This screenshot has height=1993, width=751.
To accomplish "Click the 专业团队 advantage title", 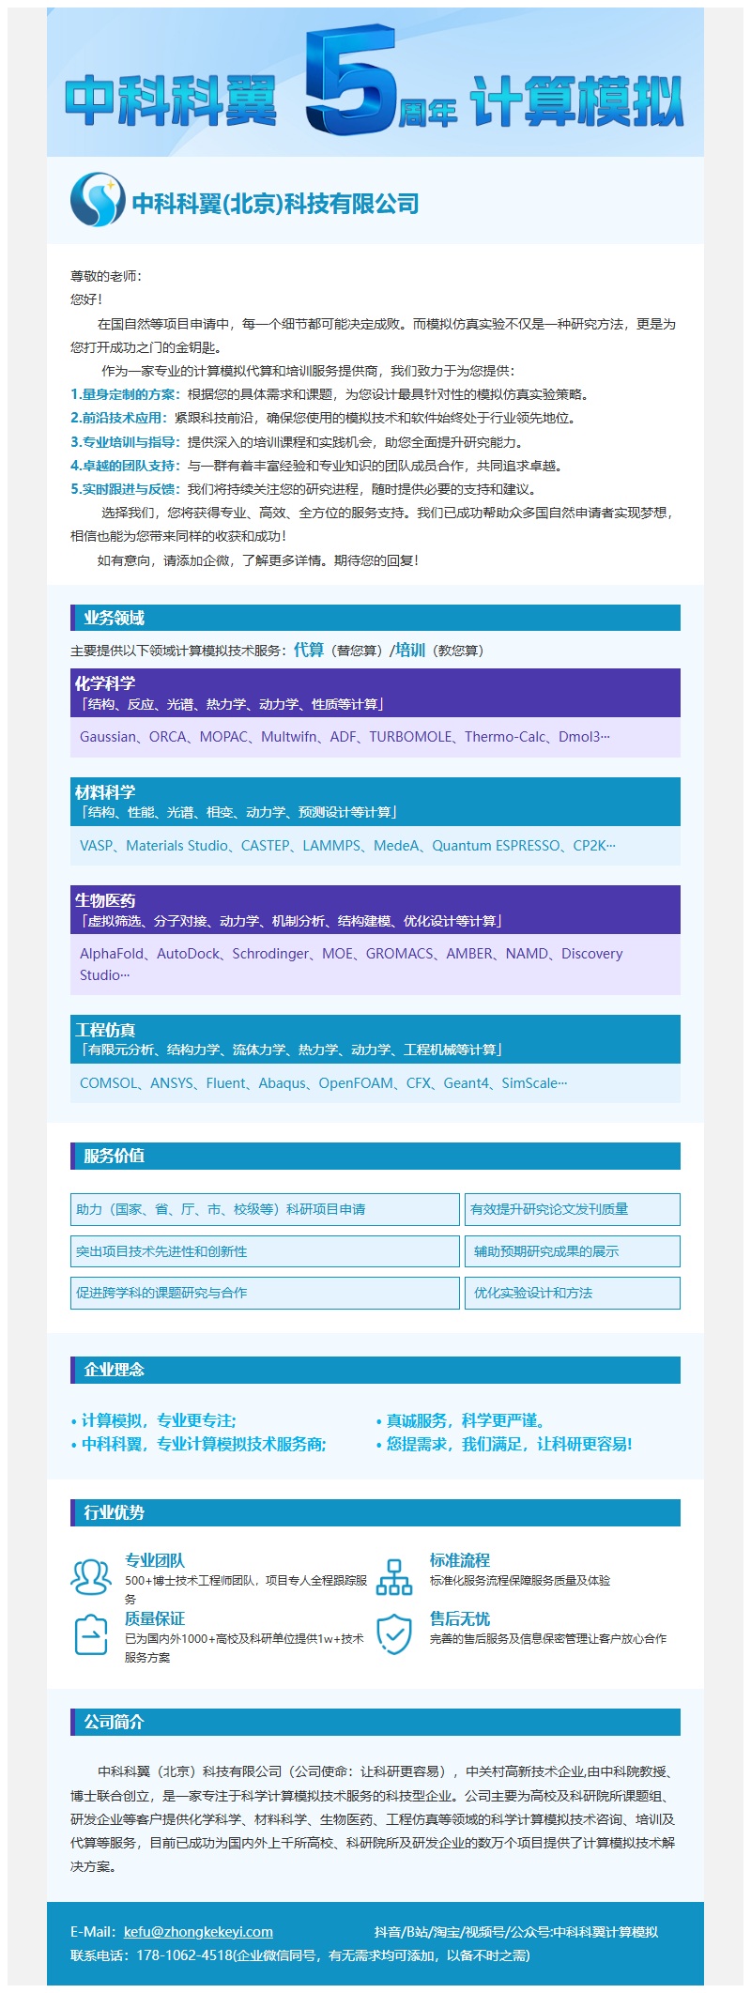I will tap(155, 1560).
